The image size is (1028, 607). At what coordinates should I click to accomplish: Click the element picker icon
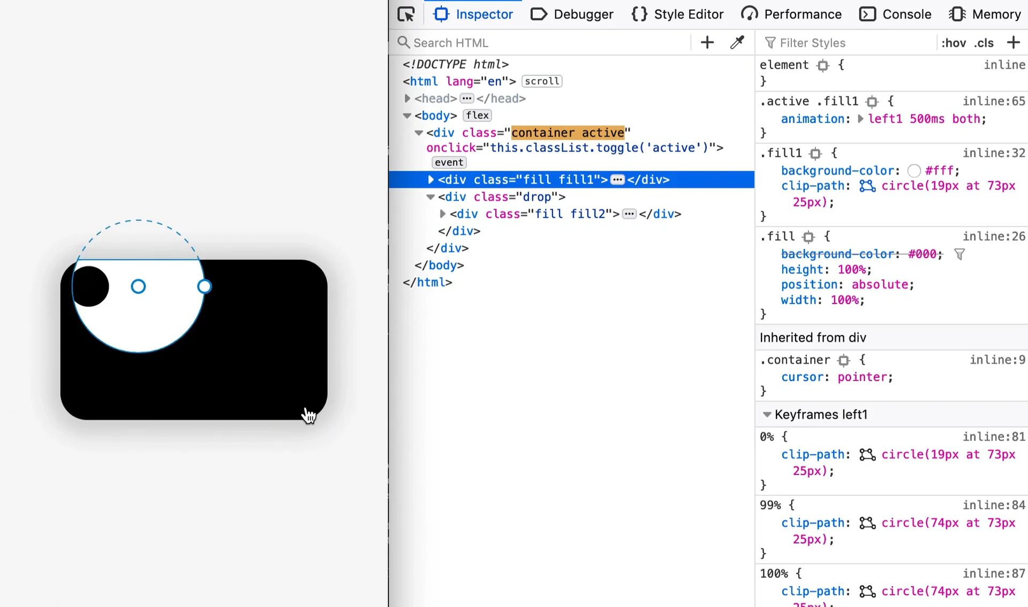406,14
